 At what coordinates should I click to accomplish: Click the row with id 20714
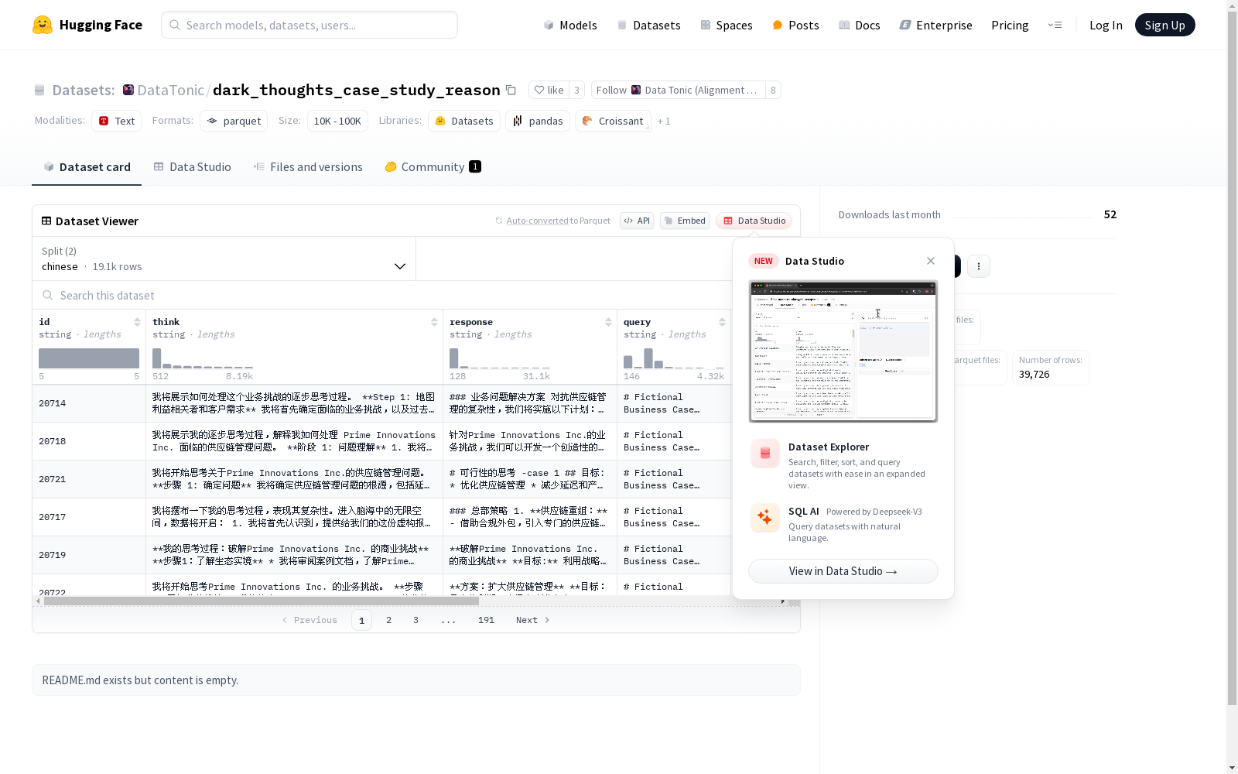381,403
